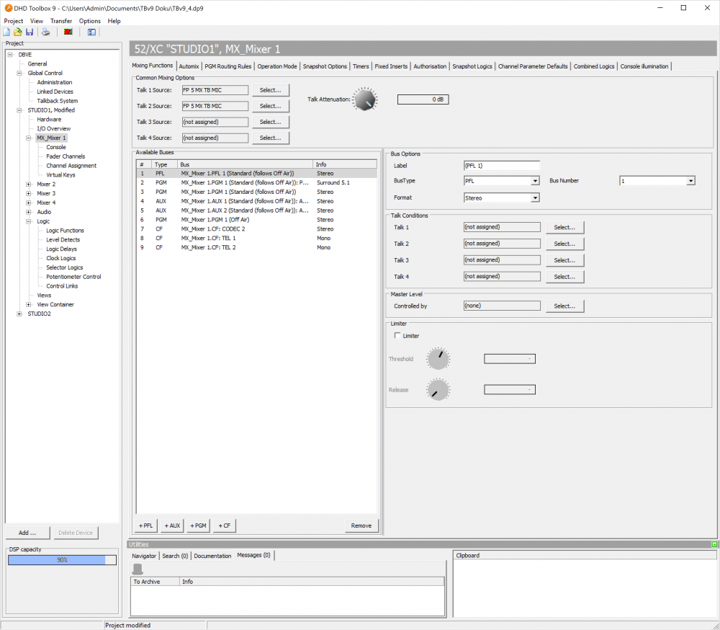Viewport: 720px width, 630px height.
Task: Click the archive icon in the Messages panel
Action: [136, 569]
